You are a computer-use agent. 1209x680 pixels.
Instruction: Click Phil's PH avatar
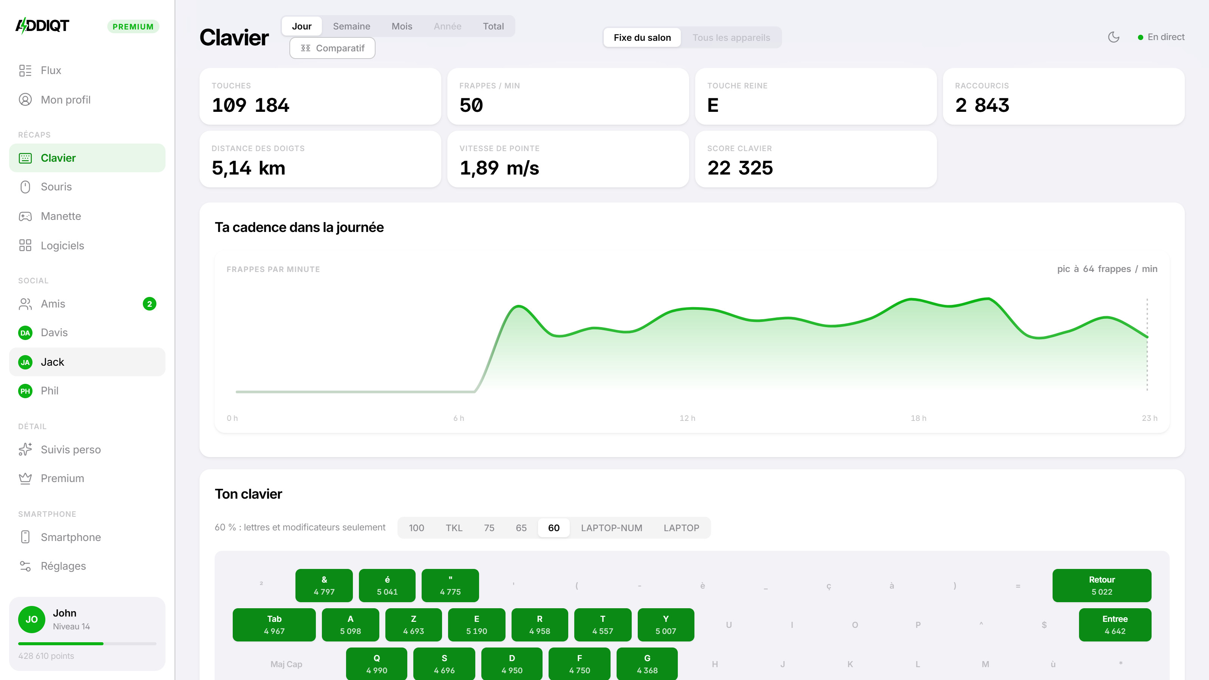click(x=25, y=391)
